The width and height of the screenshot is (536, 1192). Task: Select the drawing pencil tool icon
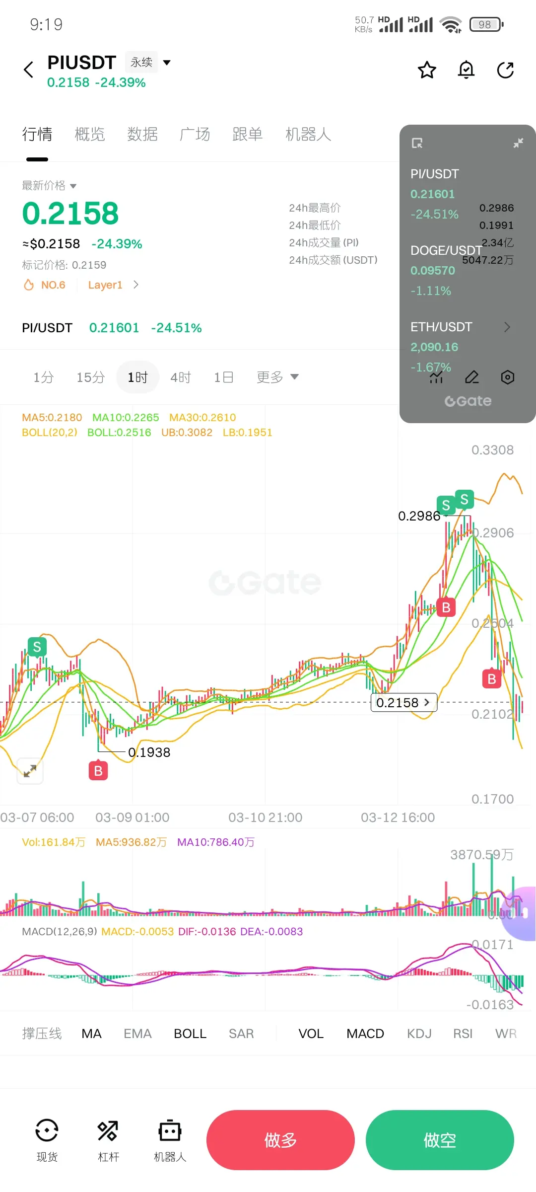(472, 377)
